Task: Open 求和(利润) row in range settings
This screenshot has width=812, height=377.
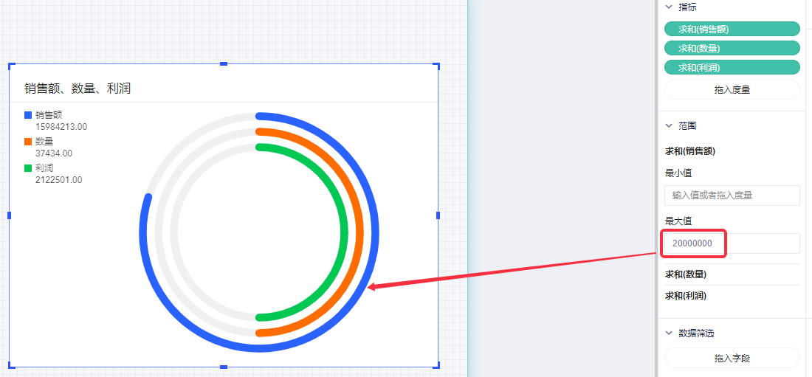Action: tap(686, 296)
